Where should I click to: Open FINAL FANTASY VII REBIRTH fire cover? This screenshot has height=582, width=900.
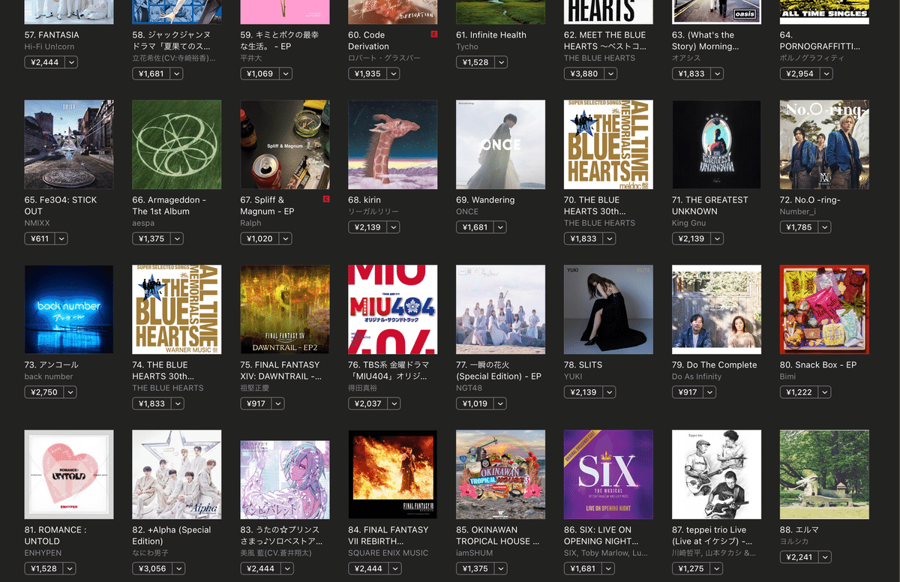[393, 474]
